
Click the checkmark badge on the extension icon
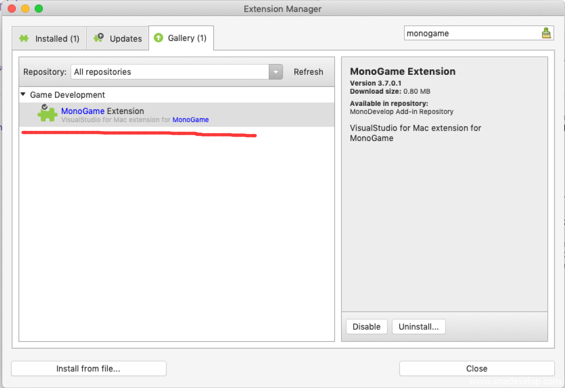pos(45,107)
